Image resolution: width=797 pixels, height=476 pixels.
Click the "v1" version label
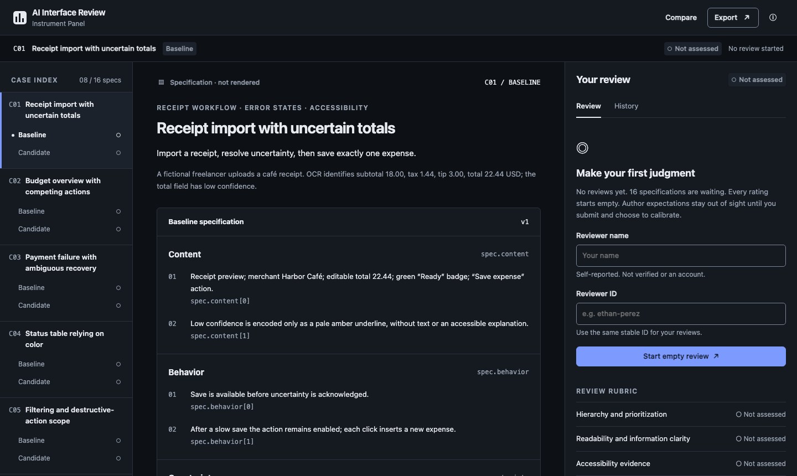pos(525,222)
